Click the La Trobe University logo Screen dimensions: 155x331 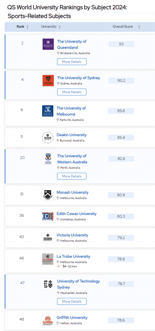point(48,259)
